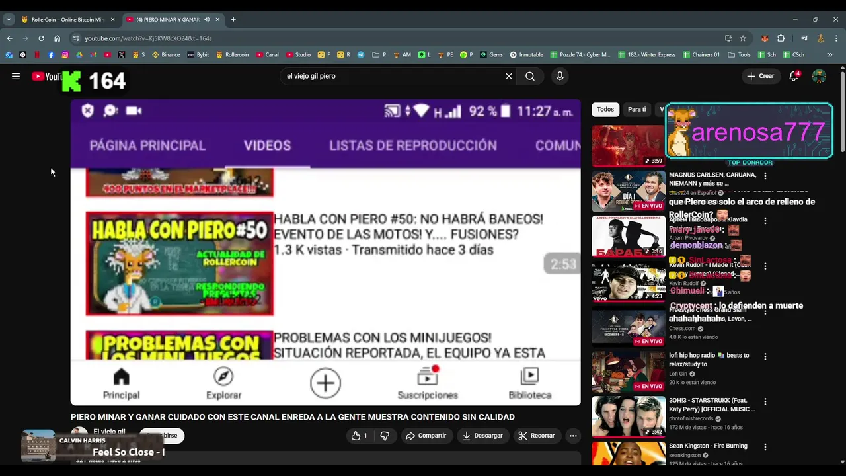Open options for lofi hip hop radio
Screen dimensions: 846x476
pyautogui.click(x=765, y=356)
